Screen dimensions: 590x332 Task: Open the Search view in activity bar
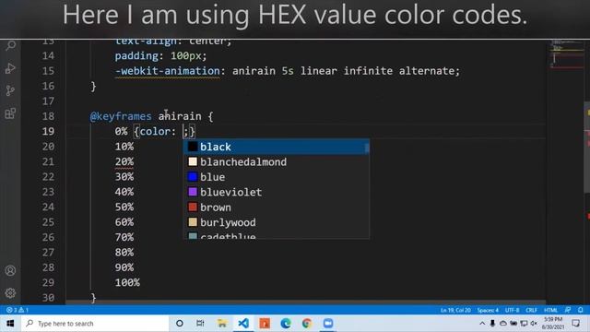[10, 46]
